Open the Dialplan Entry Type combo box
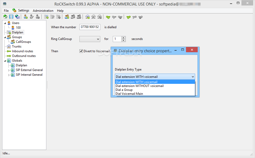Viewport: 255px width, 158px height. pyautogui.click(x=155, y=77)
